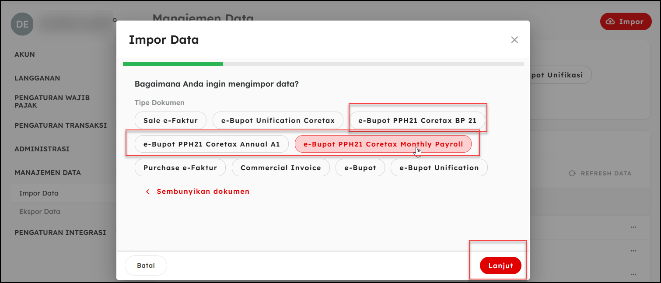Screen dimensions: 661x283
Task: Click the Refresh Data icon
Action: click(x=572, y=174)
